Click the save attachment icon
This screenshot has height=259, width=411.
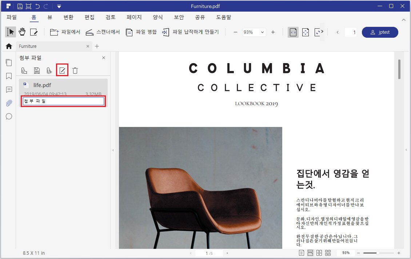click(x=37, y=70)
